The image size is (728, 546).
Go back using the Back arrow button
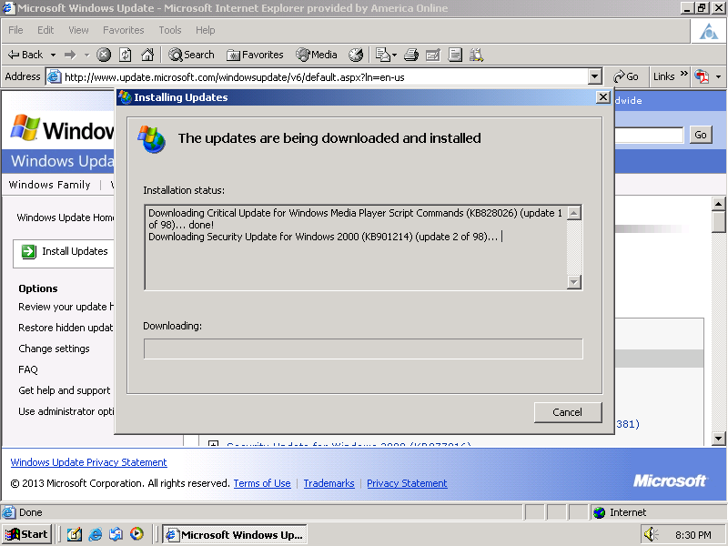(25, 55)
